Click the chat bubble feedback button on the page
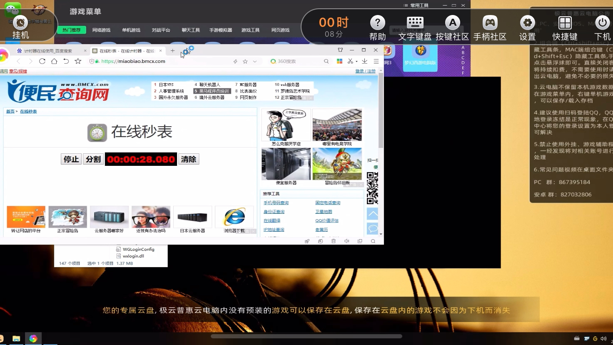The height and width of the screenshot is (345, 613). [373, 228]
